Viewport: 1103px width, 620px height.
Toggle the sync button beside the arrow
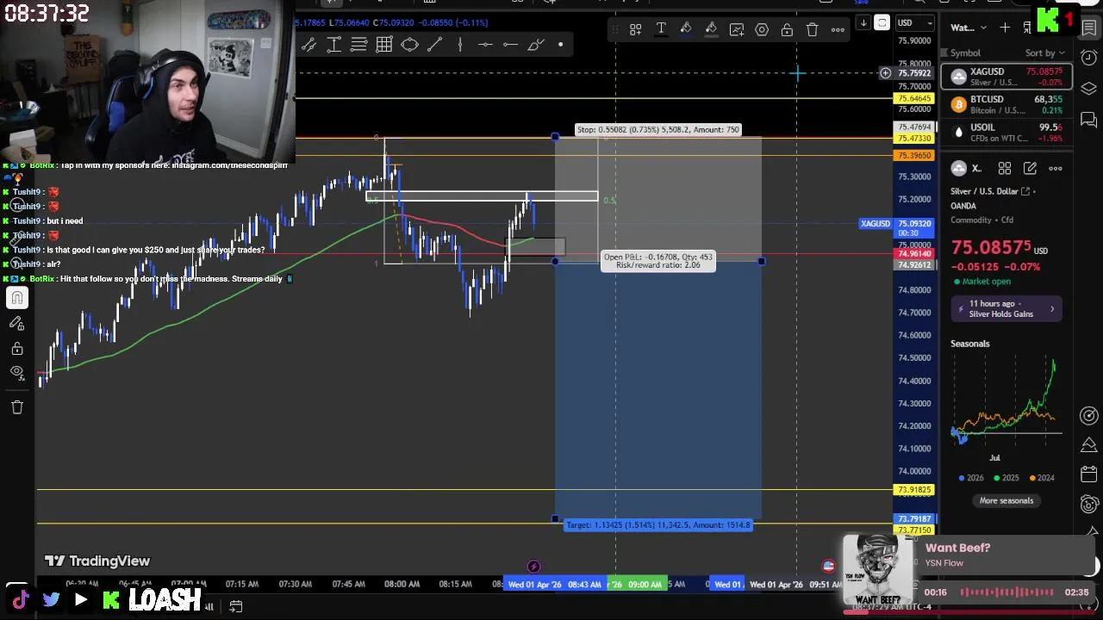point(882,23)
